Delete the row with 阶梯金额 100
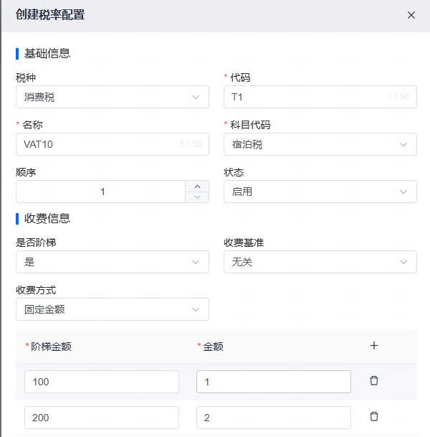The width and height of the screenshot is (430, 437). tap(373, 381)
